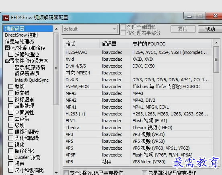The width and height of the screenshot is (222, 175).
Task: Toggle 总是跳过除马赛克操作 checkbox
Action: pyautogui.click(x=144, y=173)
